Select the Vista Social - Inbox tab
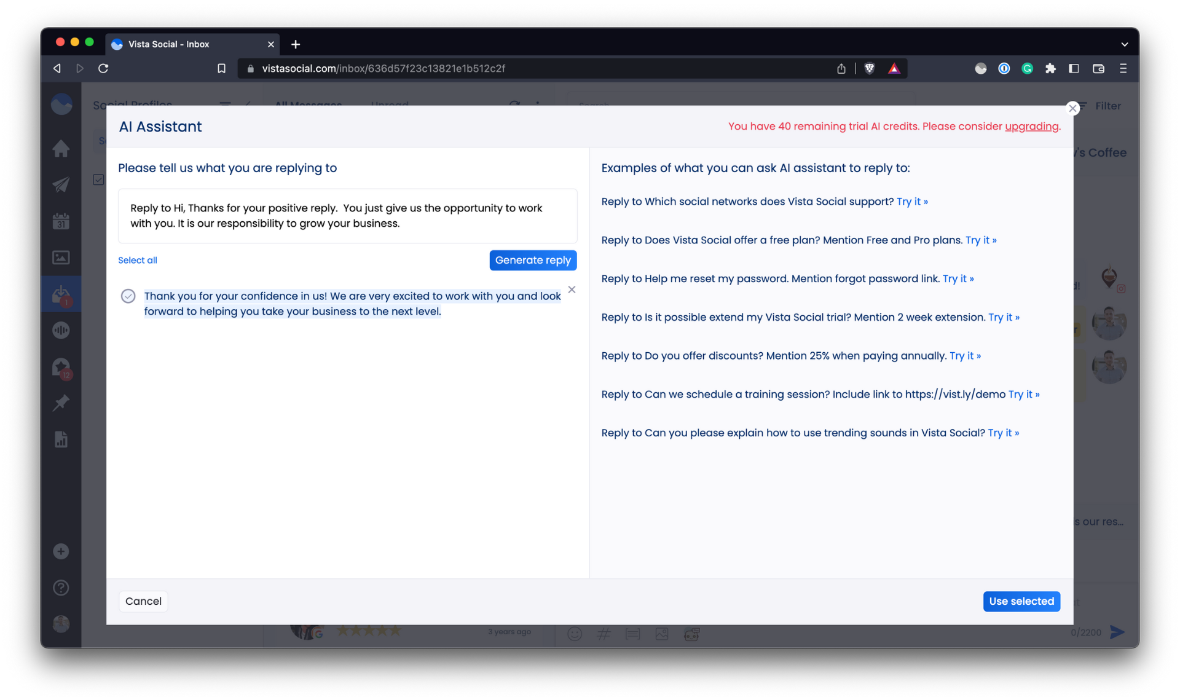The height and width of the screenshot is (697, 1180). tap(192, 44)
